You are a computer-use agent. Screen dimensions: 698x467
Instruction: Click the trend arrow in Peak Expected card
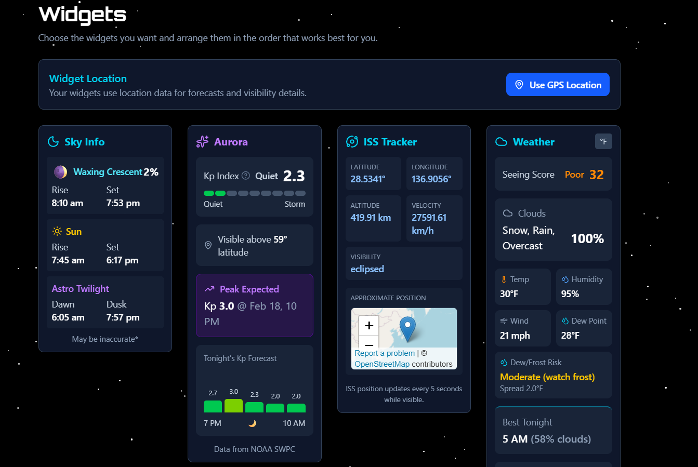[210, 289]
